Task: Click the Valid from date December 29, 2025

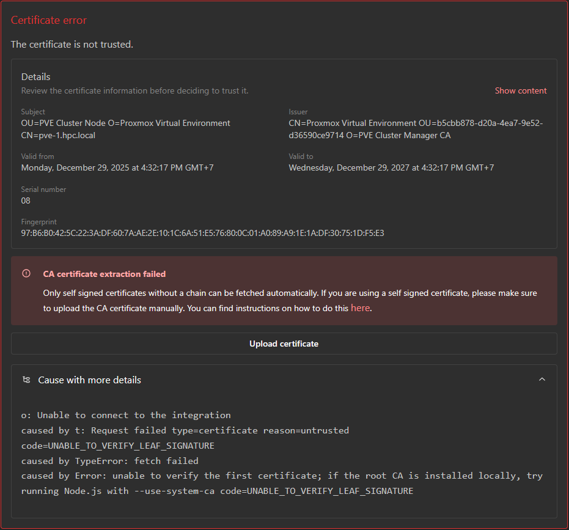Action: coord(117,167)
